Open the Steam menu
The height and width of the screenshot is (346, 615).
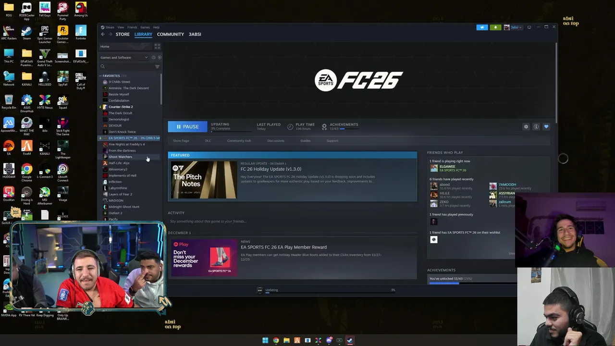click(x=110, y=27)
